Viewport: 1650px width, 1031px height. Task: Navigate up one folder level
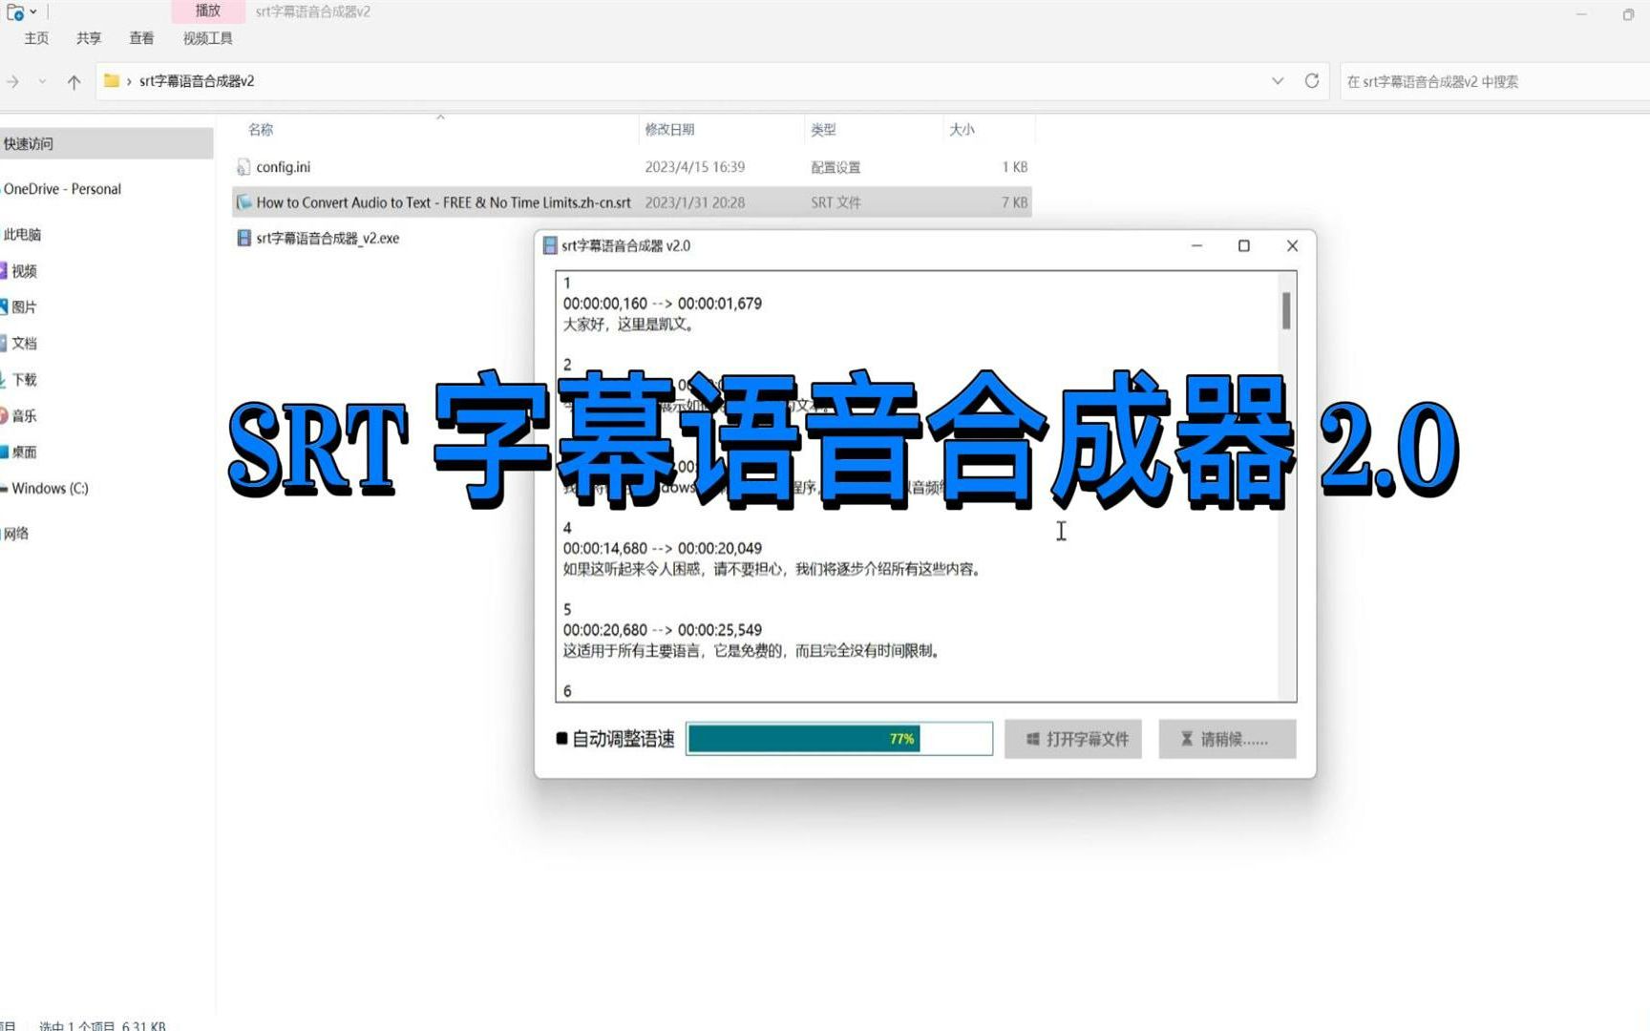74,81
